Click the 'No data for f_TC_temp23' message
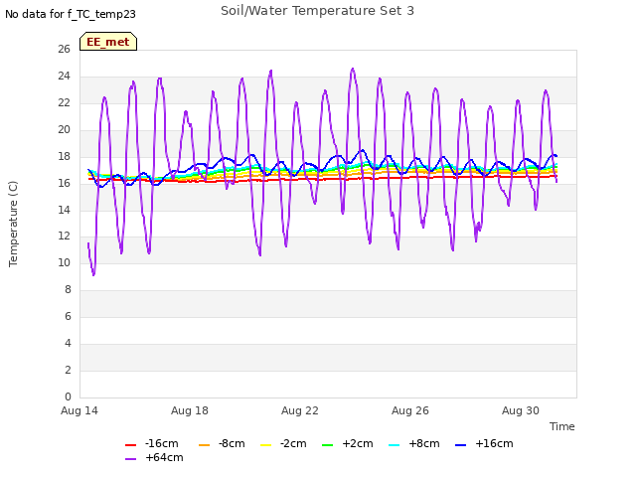 pos(71,14)
